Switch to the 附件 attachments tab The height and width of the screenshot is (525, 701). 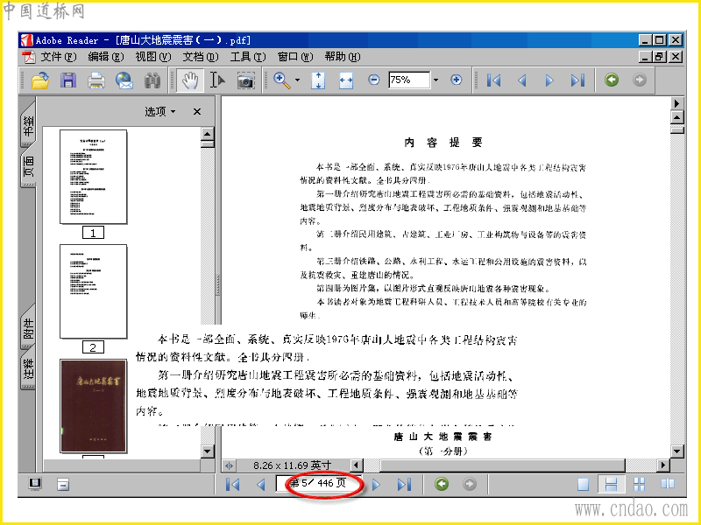pos(28,328)
